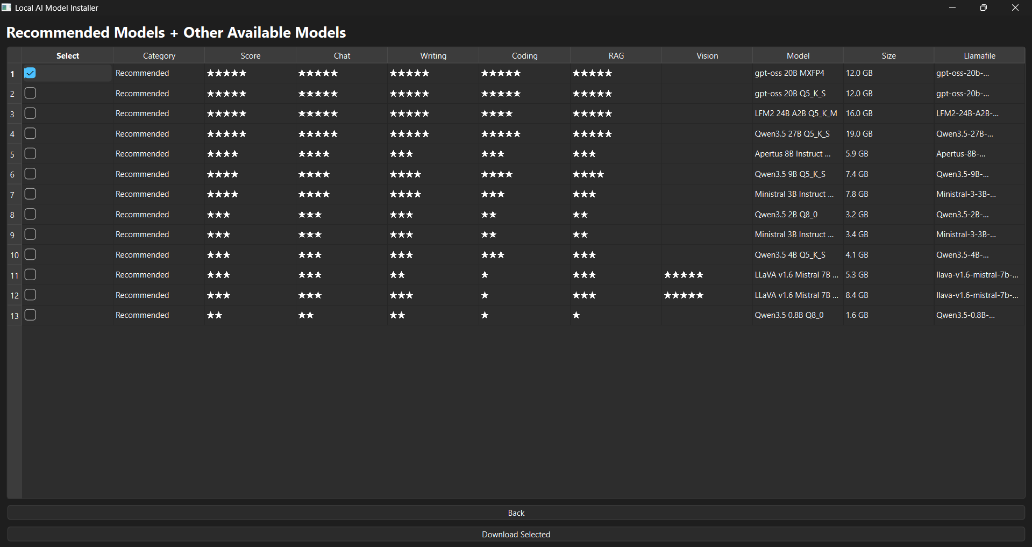
Task: Click the LFM2-24B-A2B-... llamafile cell
Action: tap(980, 113)
